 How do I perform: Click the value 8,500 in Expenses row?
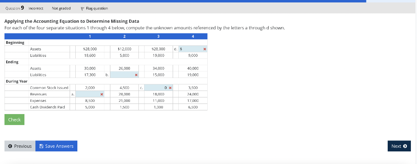(90, 101)
